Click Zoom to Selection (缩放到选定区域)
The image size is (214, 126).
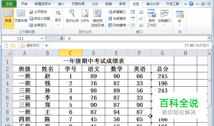coord(97,18)
